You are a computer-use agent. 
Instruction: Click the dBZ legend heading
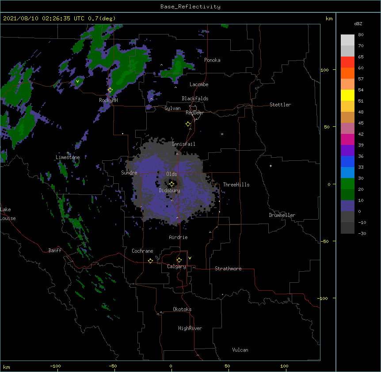358,23
